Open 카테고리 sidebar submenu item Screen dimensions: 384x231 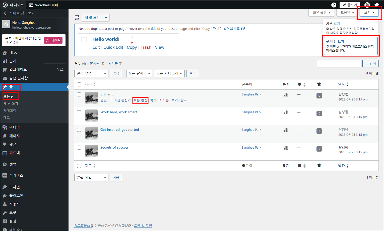[x=10, y=110]
